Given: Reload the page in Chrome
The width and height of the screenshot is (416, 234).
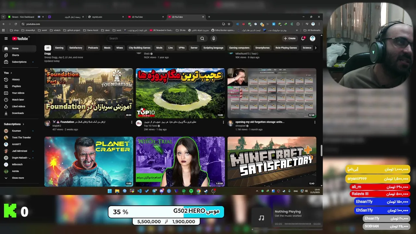Looking at the screenshot, I should click(16, 24).
